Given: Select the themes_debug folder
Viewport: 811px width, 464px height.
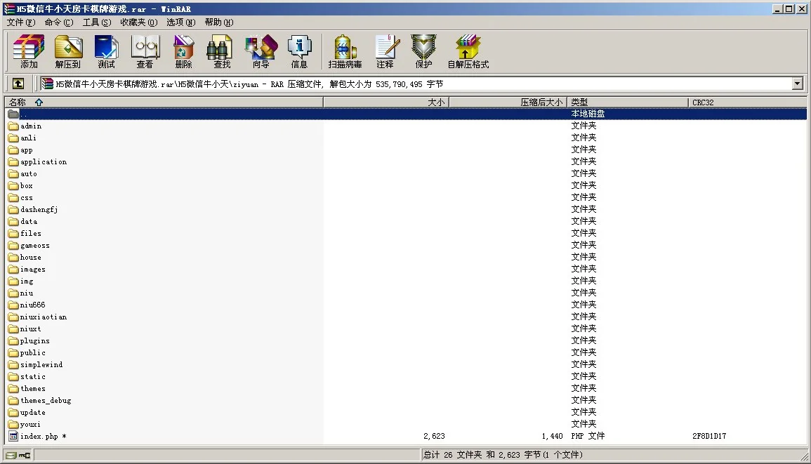Looking at the screenshot, I should [x=46, y=401].
